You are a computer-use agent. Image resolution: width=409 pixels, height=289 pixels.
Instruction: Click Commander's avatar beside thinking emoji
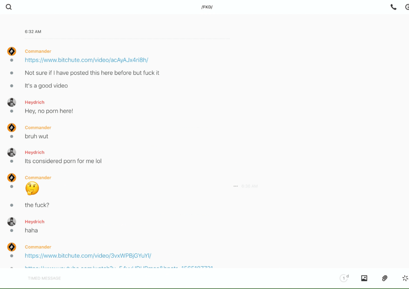[12, 178]
